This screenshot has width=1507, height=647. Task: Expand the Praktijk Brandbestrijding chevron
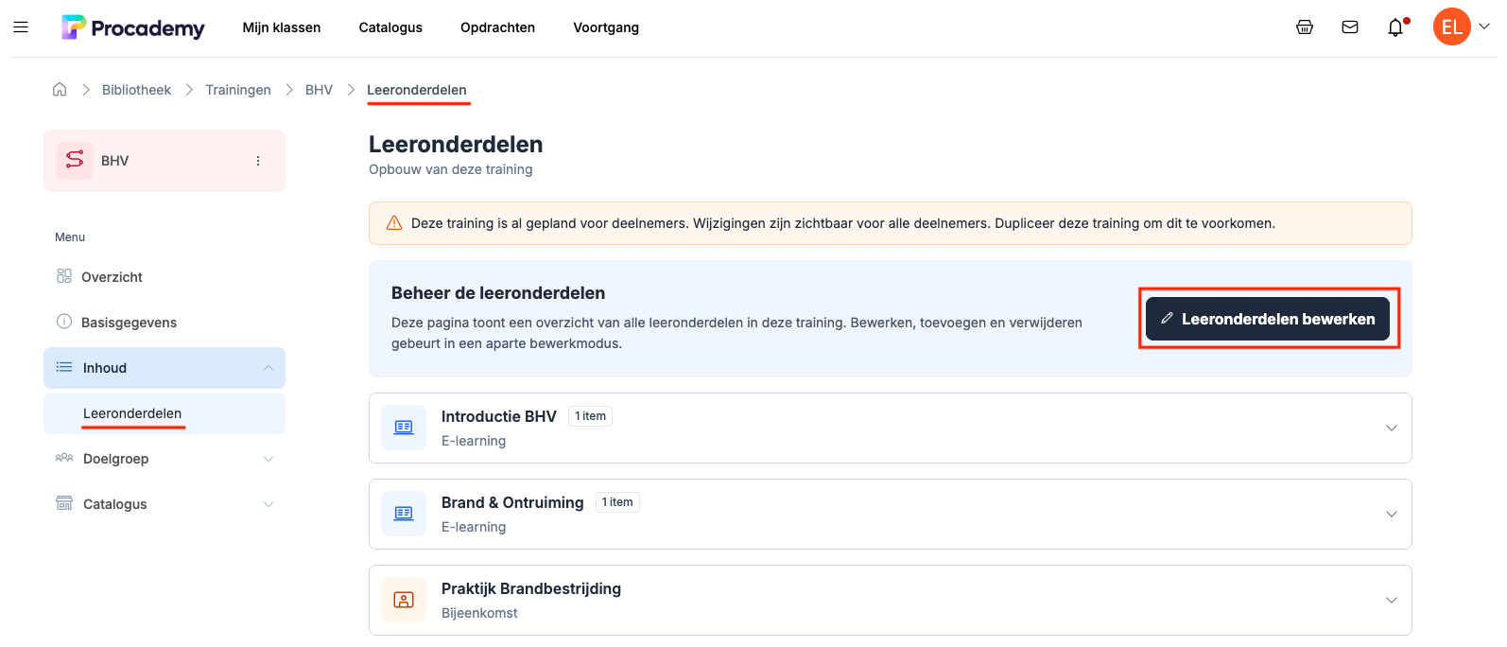1391,600
